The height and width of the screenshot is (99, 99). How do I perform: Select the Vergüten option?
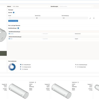(x=77, y=39)
